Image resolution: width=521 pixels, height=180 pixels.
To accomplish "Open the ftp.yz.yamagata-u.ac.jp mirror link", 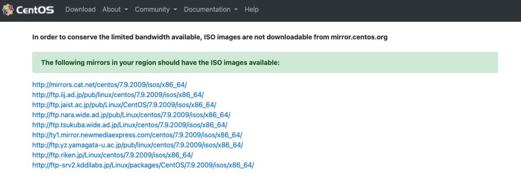I will [138, 145].
